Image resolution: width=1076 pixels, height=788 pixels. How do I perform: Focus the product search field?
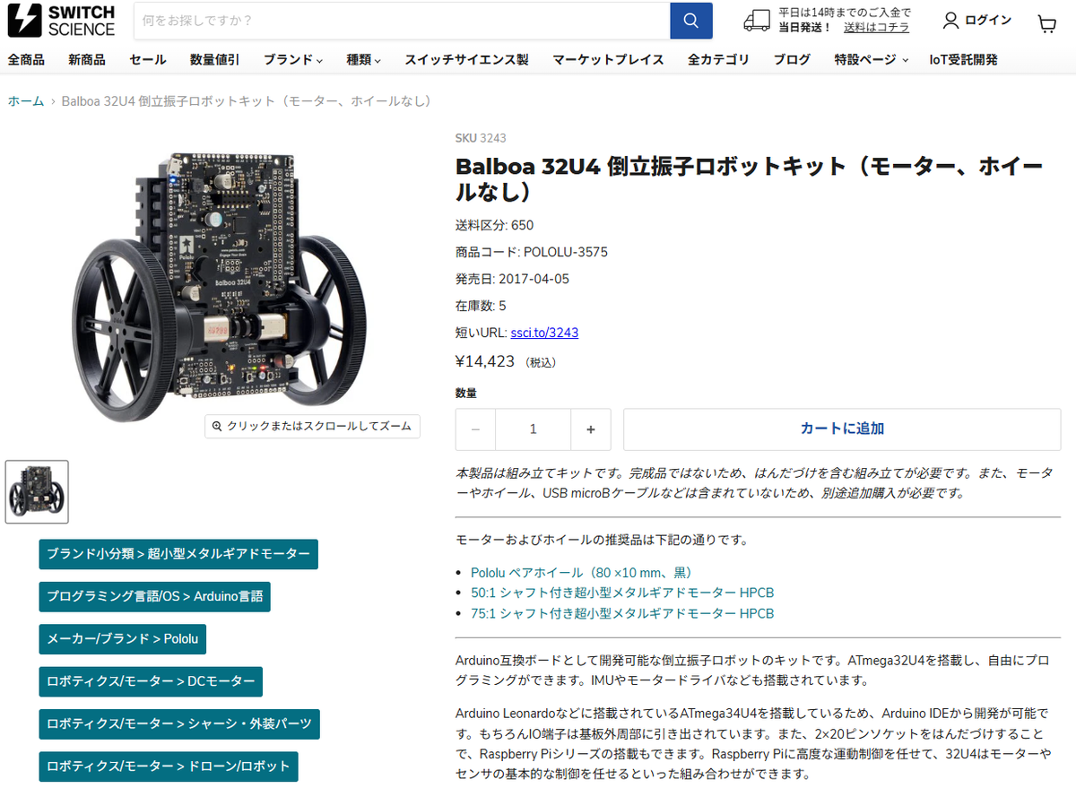tap(402, 21)
